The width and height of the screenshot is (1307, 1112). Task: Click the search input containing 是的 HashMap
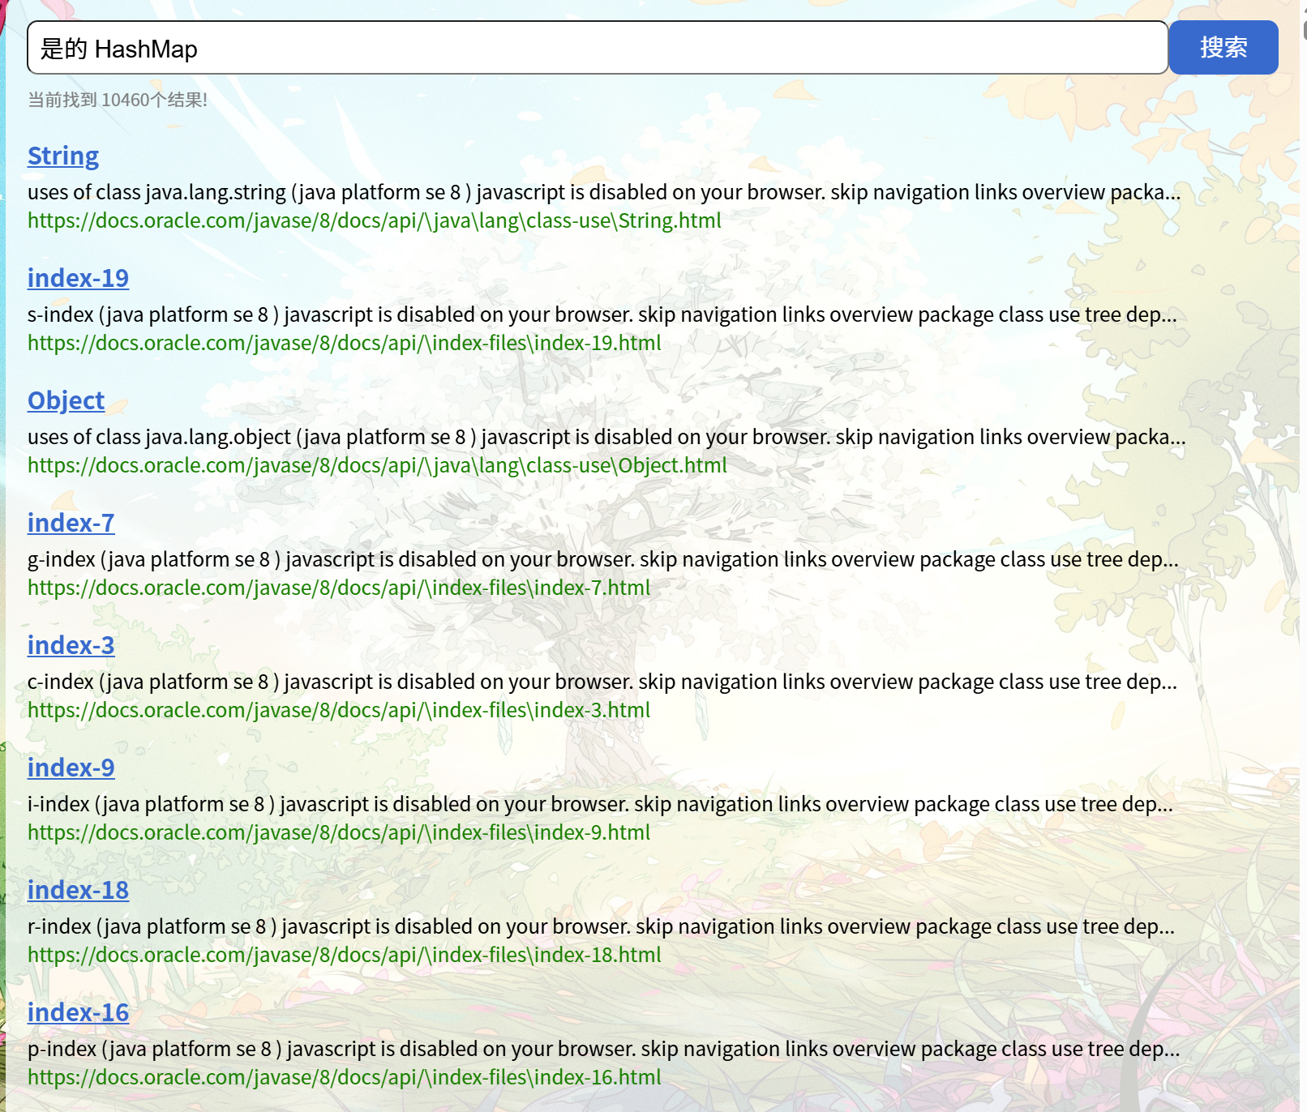coord(598,48)
